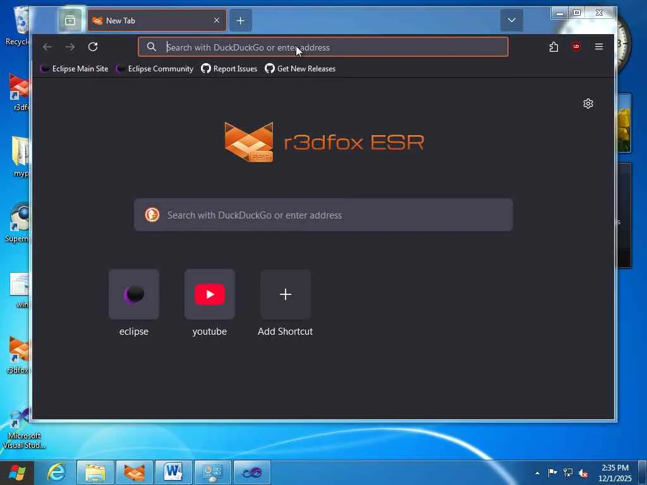Click the magnifier icon in address bar
The image size is (647, 485).
(x=152, y=47)
